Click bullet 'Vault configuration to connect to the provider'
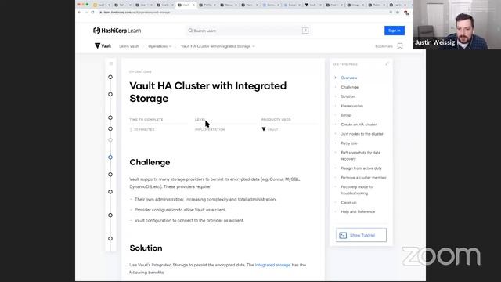This screenshot has width=501, height=282. [189, 221]
